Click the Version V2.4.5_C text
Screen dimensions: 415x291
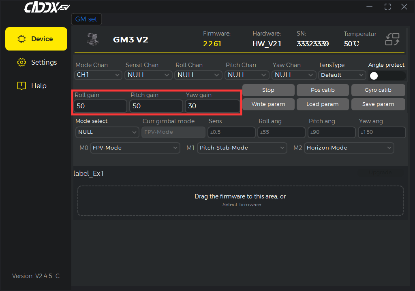(36, 276)
